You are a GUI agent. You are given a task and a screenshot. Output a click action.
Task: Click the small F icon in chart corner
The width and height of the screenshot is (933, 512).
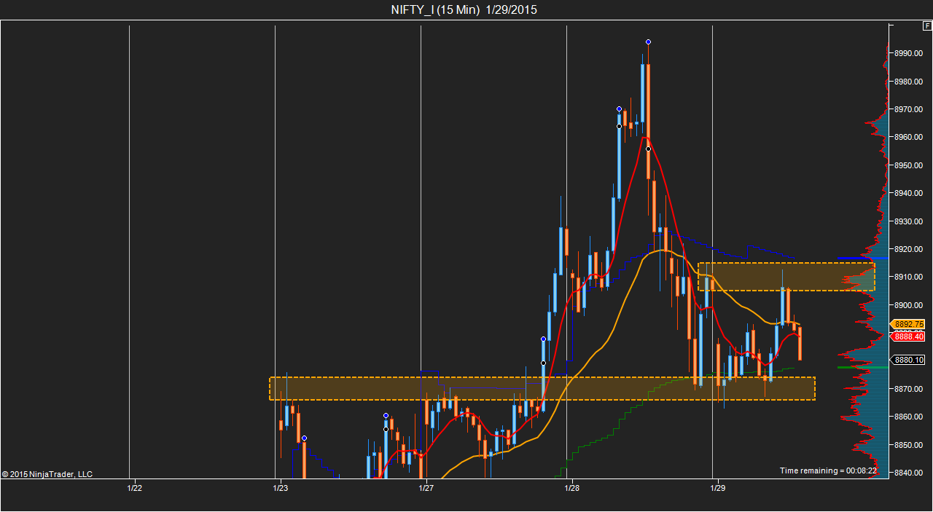(x=927, y=25)
